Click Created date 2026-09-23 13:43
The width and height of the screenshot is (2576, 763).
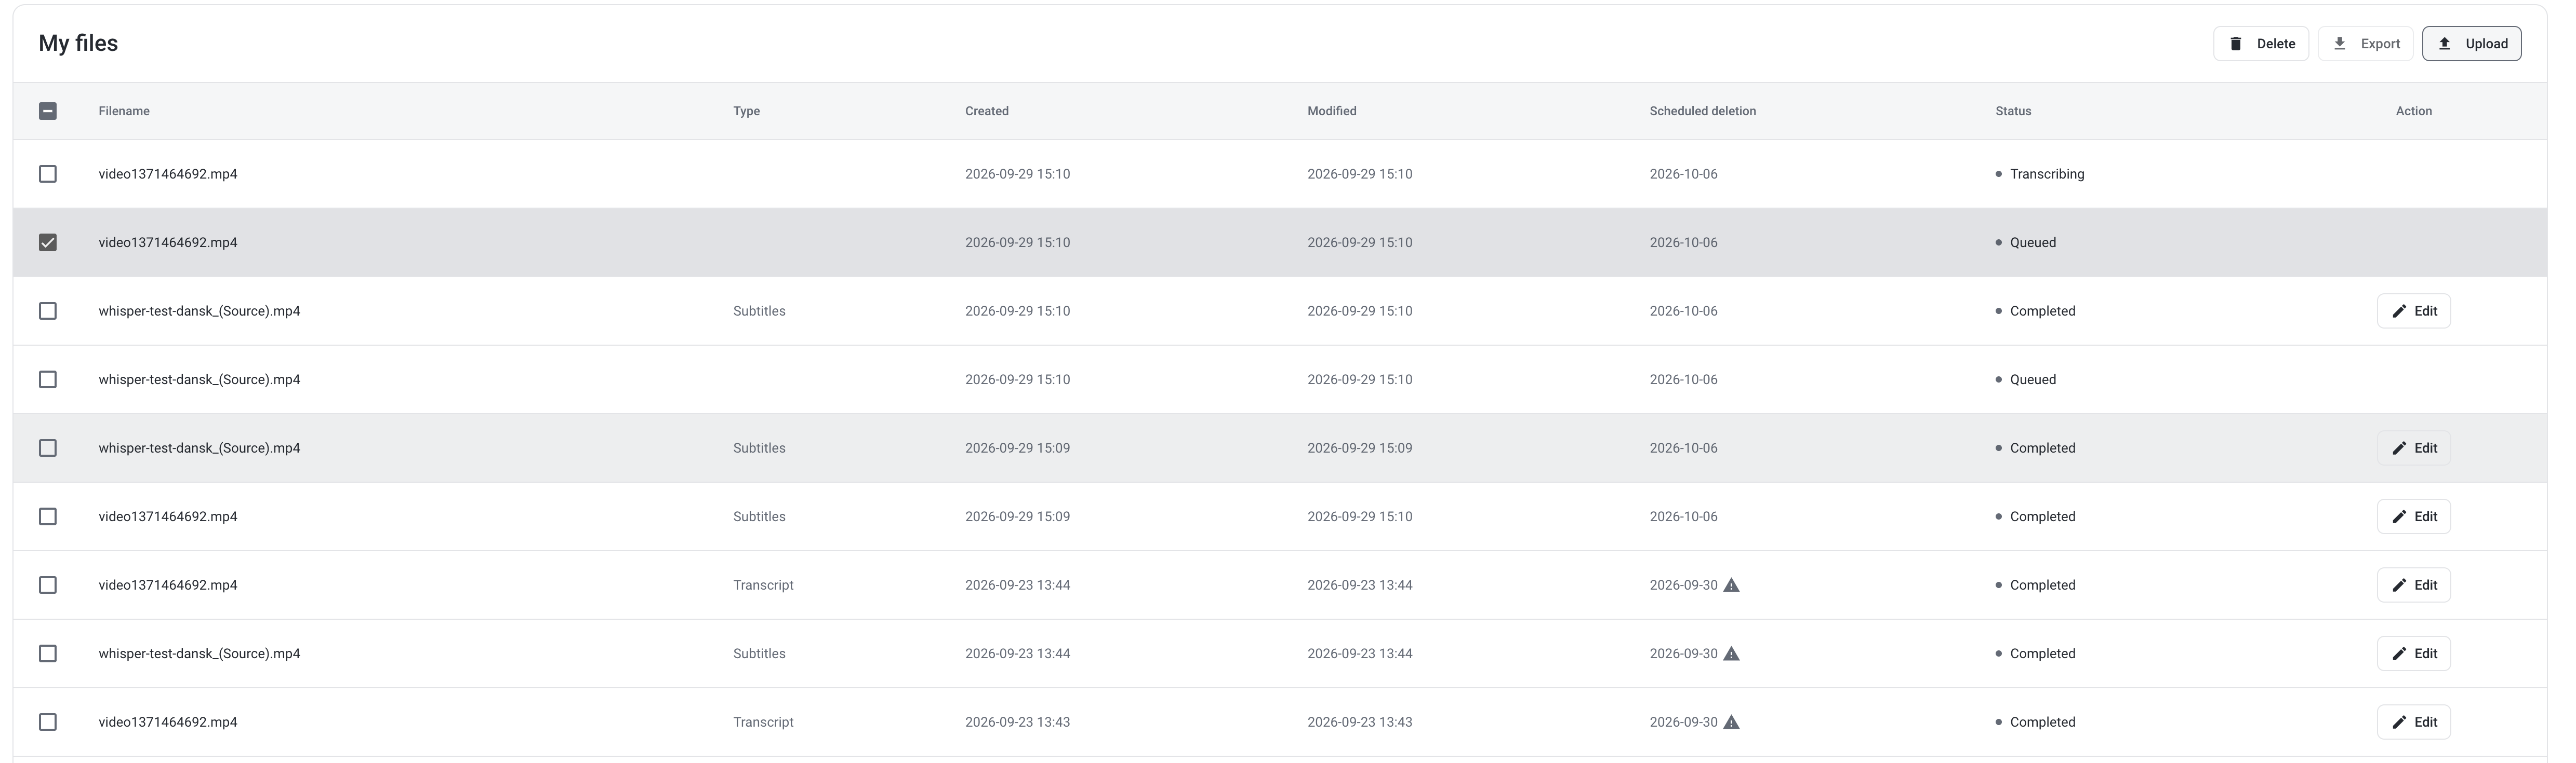1017,722
